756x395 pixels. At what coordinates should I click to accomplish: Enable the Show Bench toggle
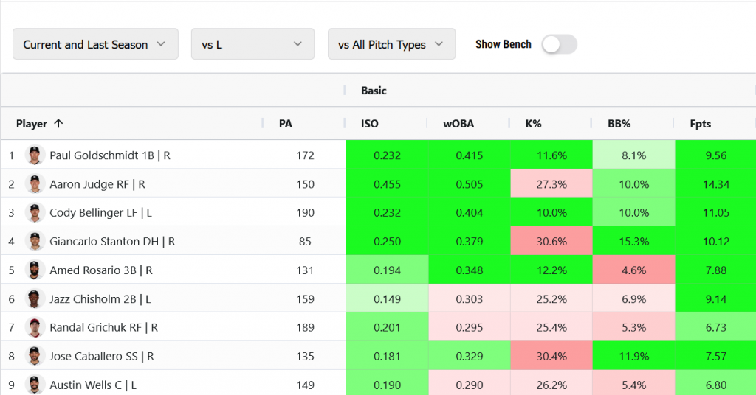point(559,45)
